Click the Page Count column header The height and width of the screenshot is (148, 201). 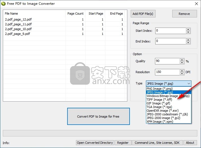[x=75, y=14]
